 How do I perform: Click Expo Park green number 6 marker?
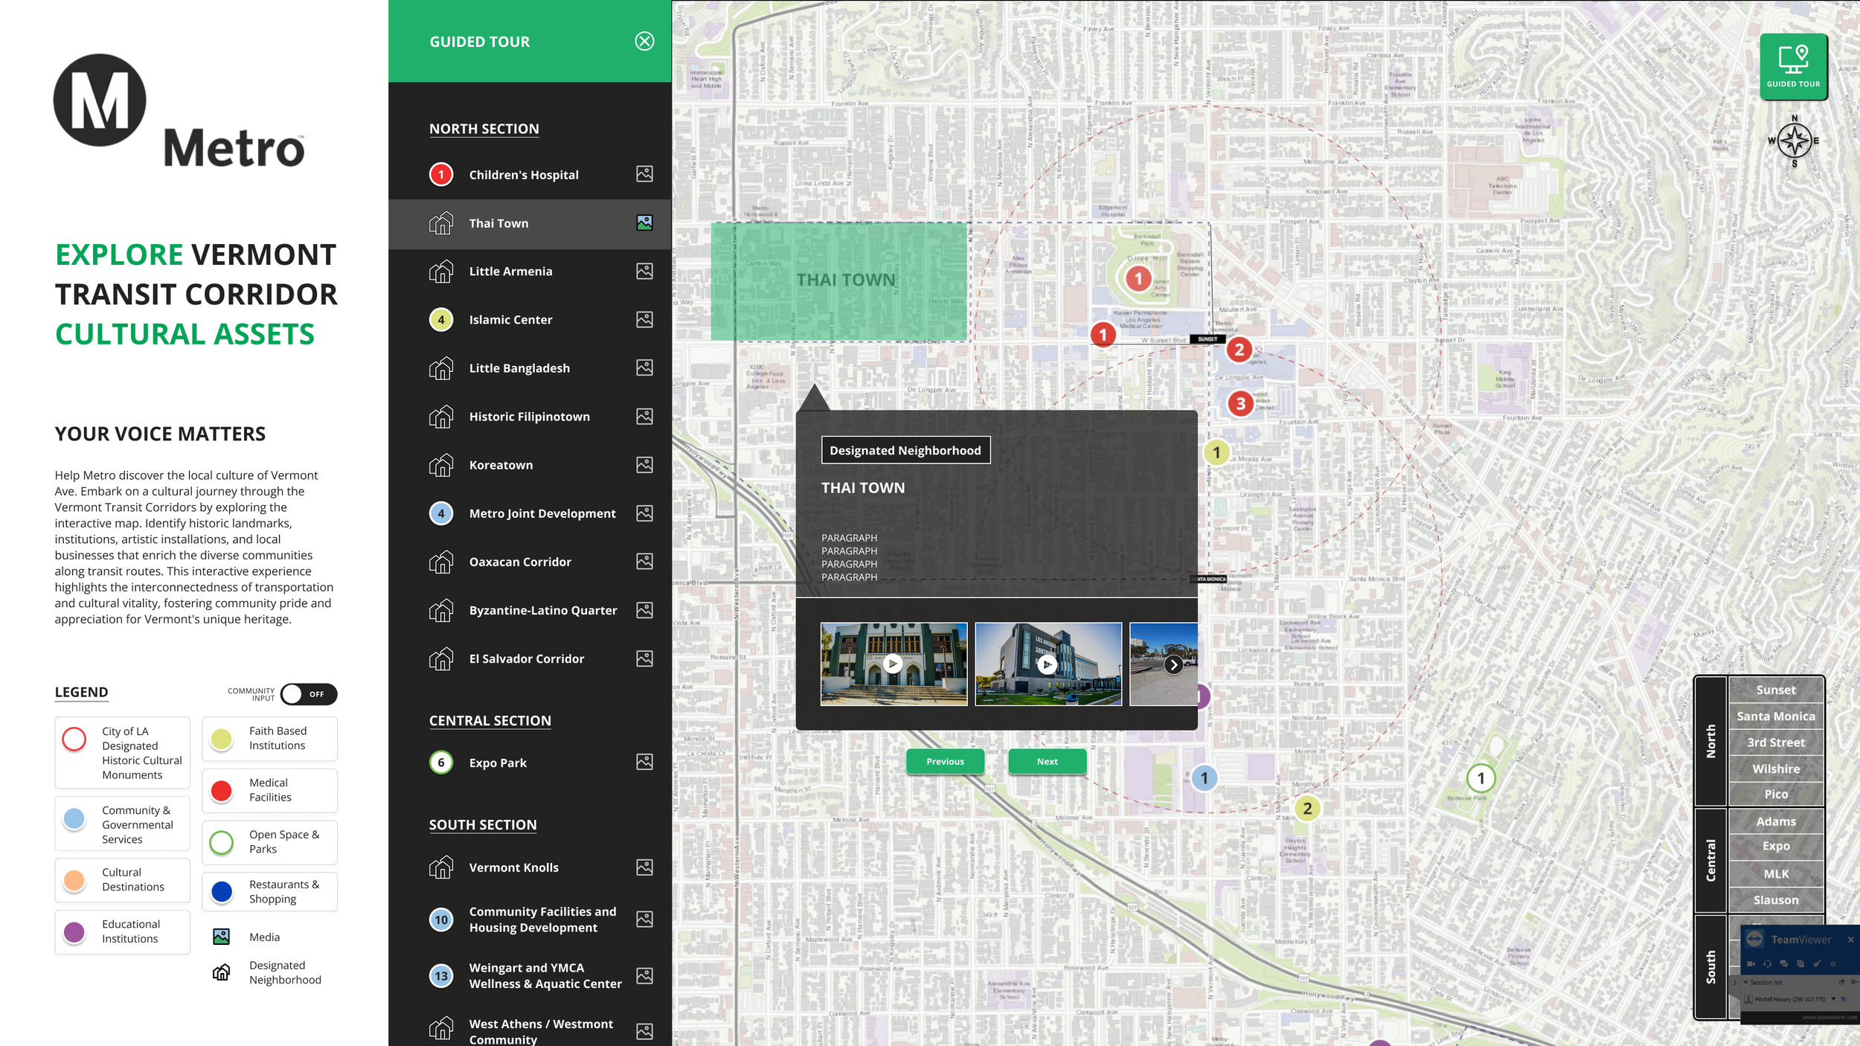pyautogui.click(x=441, y=763)
